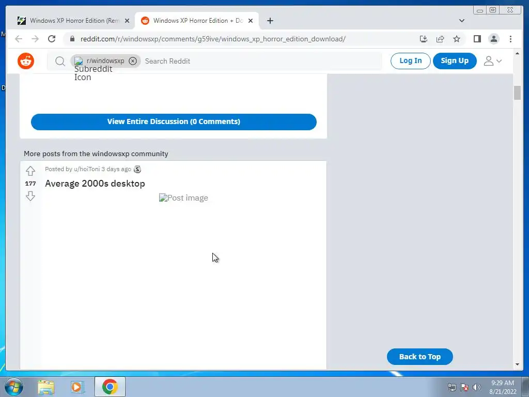Viewport: 529px width, 397px height.
Task: Open the Log In button
Action: [410, 61]
